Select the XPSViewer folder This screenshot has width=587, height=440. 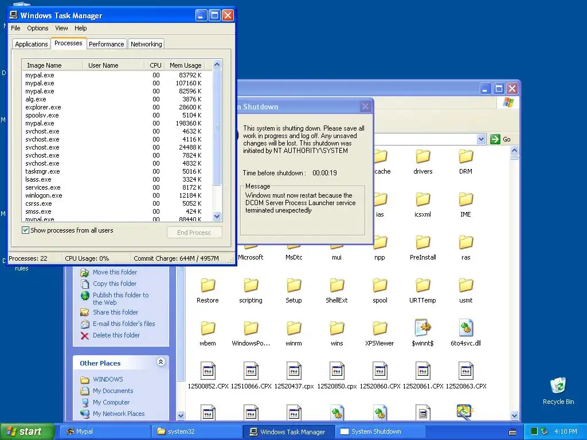pyautogui.click(x=379, y=333)
